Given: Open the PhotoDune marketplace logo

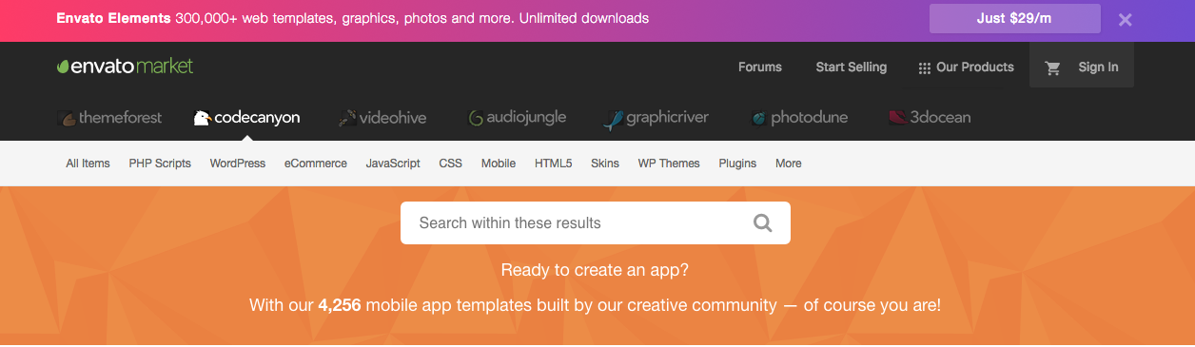Looking at the screenshot, I should click(x=798, y=118).
